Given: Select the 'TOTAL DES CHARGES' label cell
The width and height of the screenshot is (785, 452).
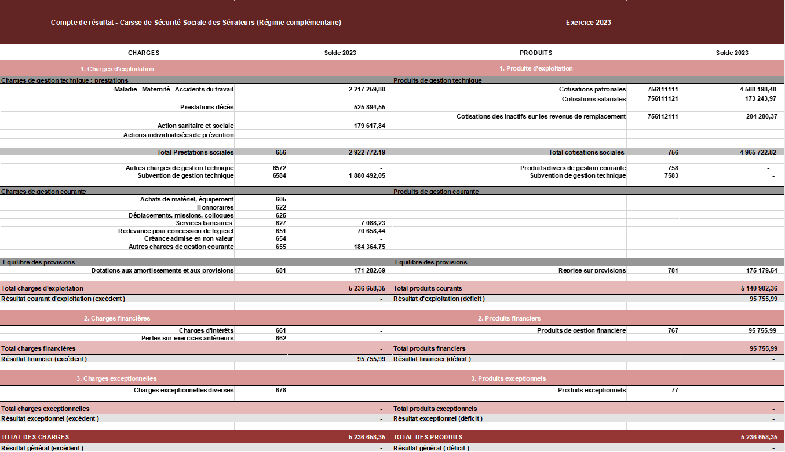Looking at the screenshot, I should click(x=35, y=437).
